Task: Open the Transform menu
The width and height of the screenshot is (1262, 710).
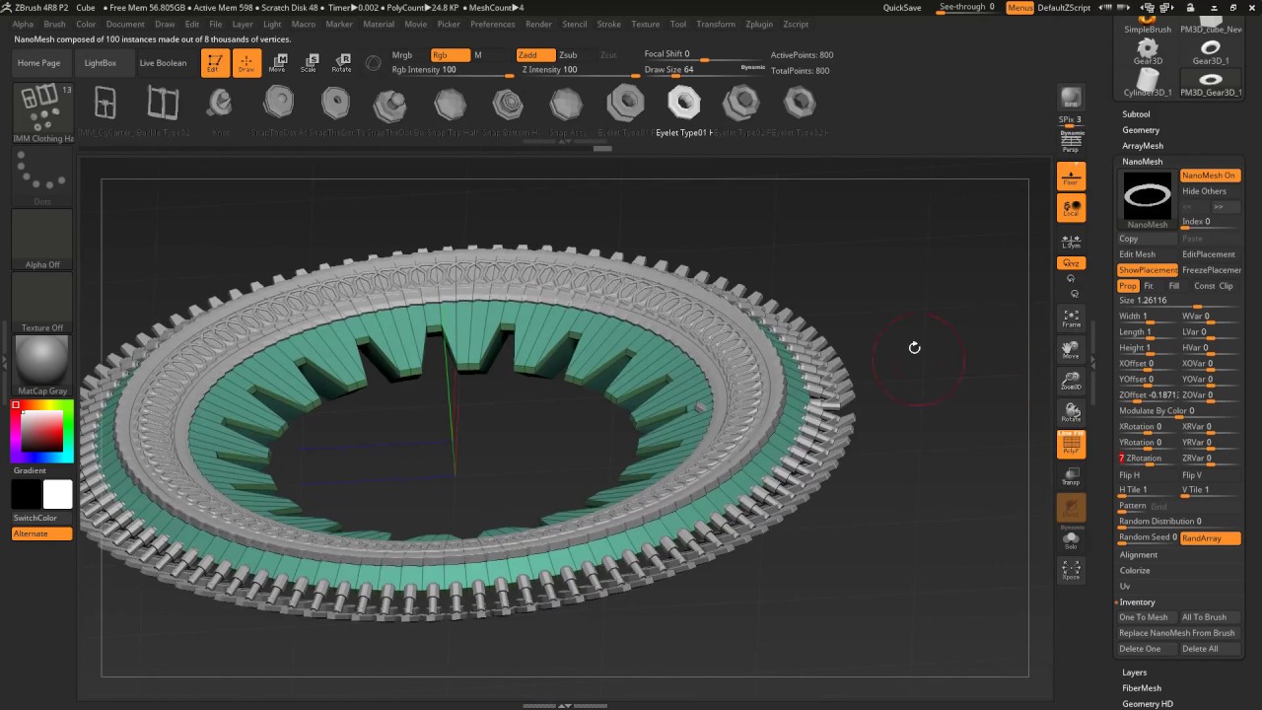Action: (x=715, y=24)
